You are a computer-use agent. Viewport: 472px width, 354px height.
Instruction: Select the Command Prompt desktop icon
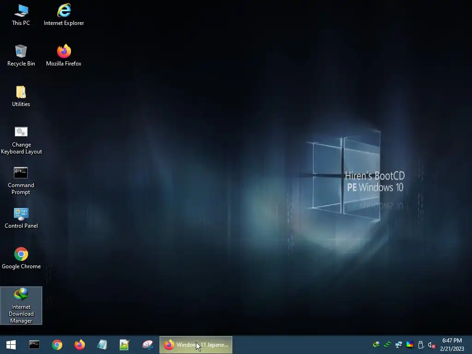coord(21,181)
